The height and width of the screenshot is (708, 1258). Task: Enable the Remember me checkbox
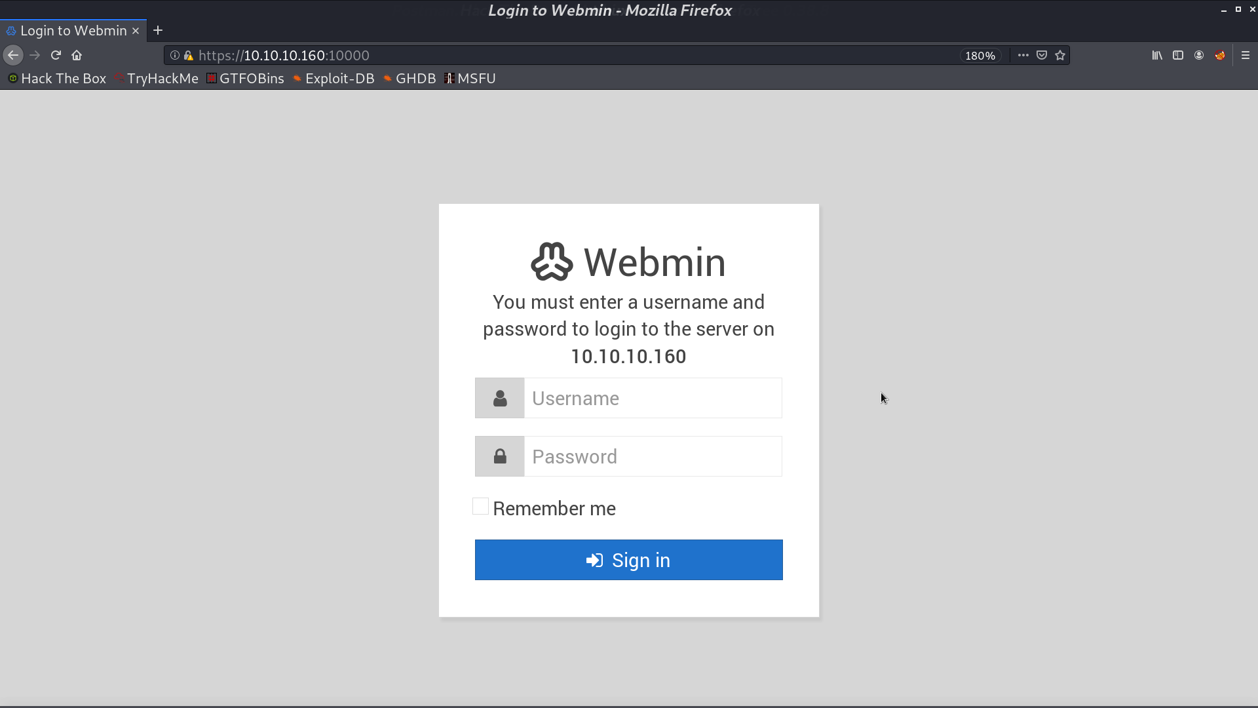(x=480, y=506)
